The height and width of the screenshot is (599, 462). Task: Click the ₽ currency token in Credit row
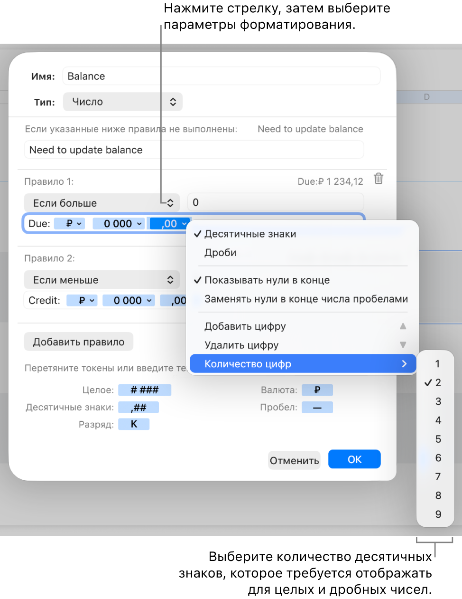82,300
